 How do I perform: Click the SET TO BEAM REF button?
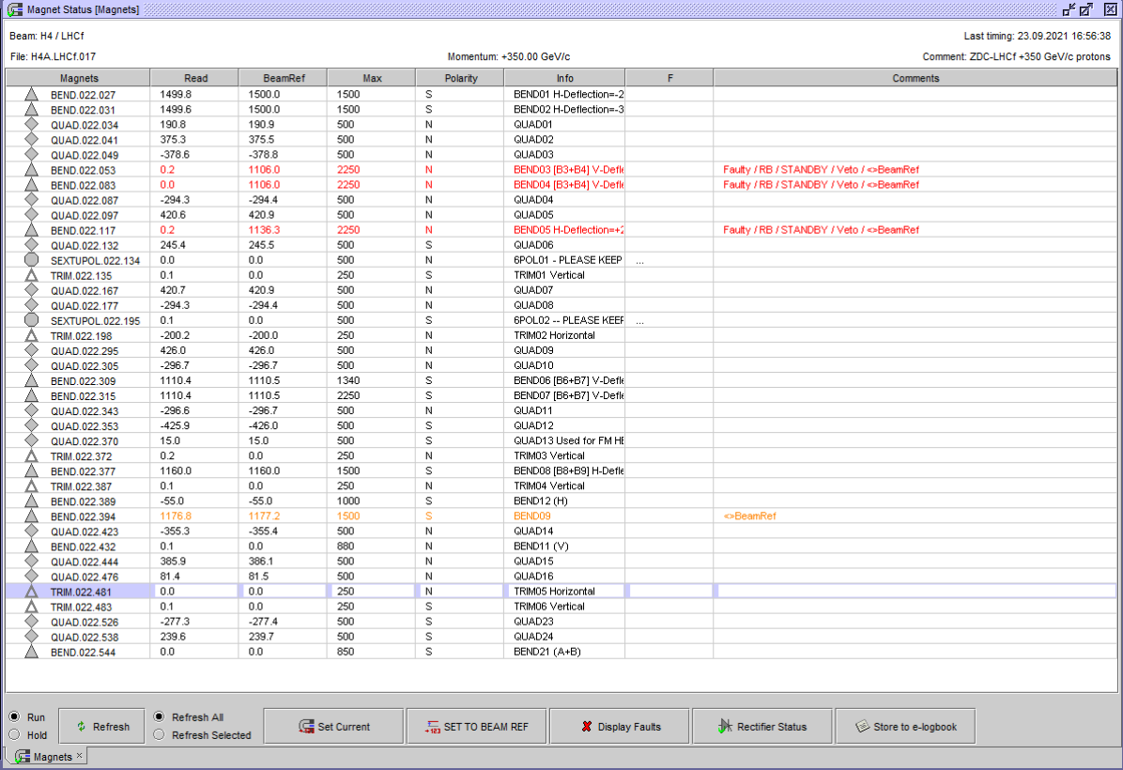[x=476, y=727]
